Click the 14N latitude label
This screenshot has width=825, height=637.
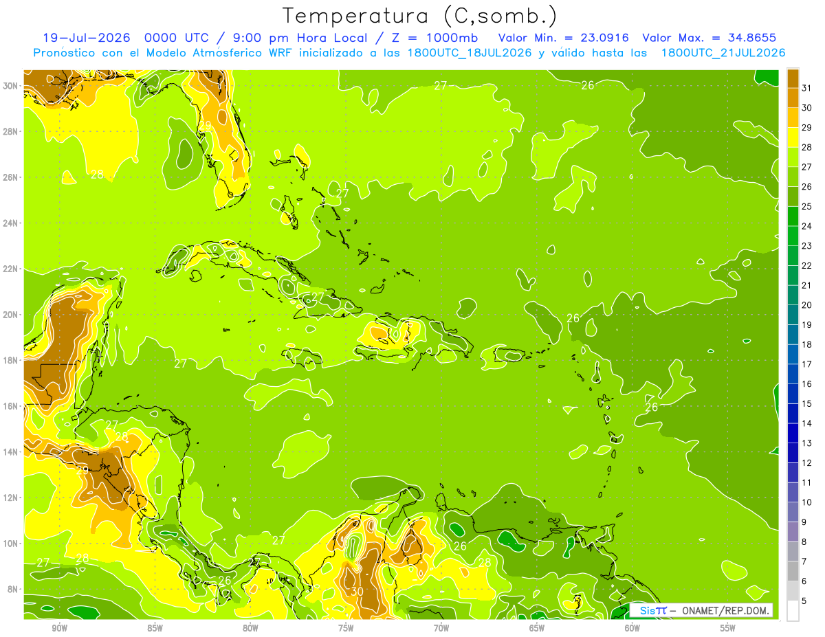(11, 452)
